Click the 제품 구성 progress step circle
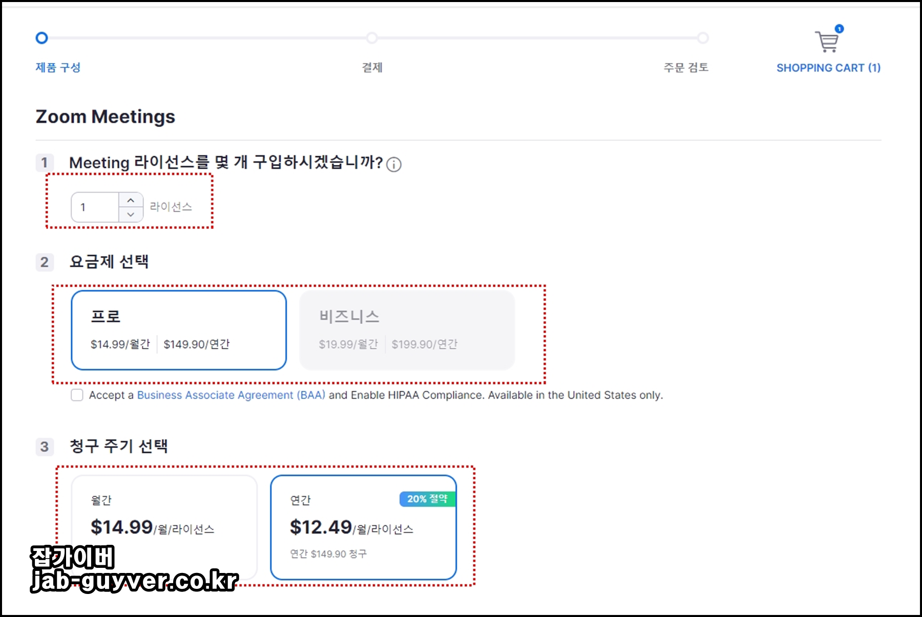The width and height of the screenshot is (922, 617). pos(41,38)
